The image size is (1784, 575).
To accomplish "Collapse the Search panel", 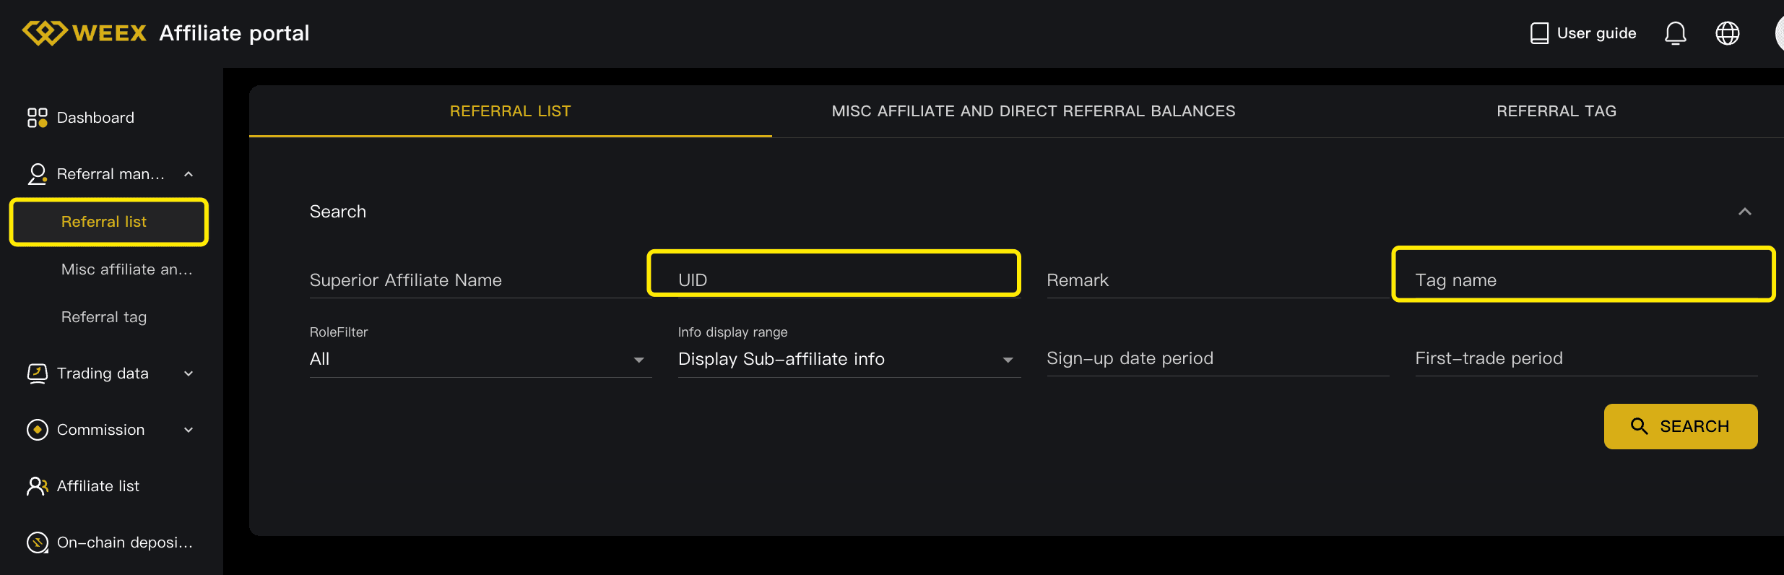I will pyautogui.click(x=1744, y=212).
